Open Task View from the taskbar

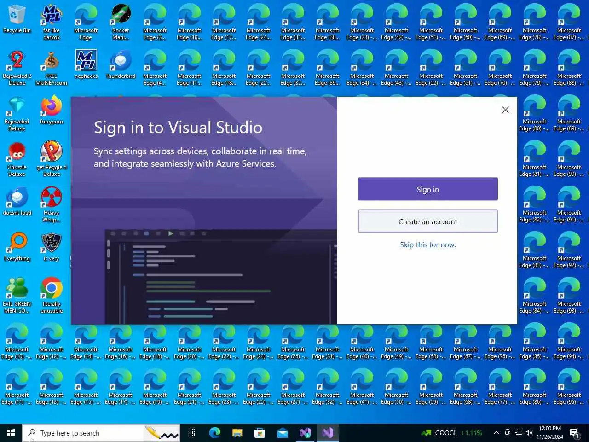[191, 433]
